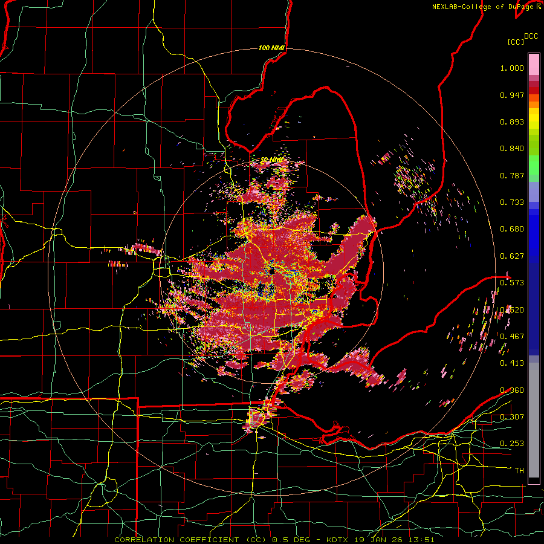Click the TH threshold label on legend
544x544 pixels.
[519, 471]
